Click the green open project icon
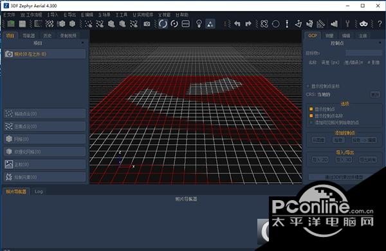Viewport: 386px width, 251px height. pos(11,24)
